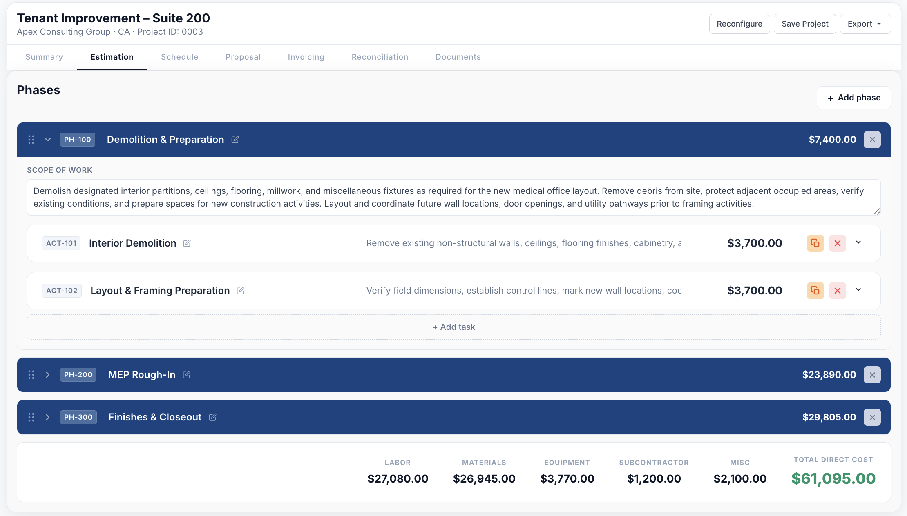Click Total Direct Cost $61,095.00

click(833, 478)
